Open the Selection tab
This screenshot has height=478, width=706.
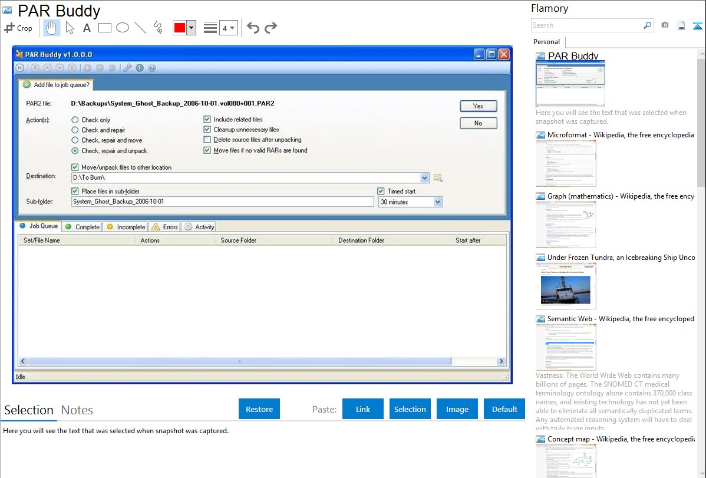[x=29, y=410]
